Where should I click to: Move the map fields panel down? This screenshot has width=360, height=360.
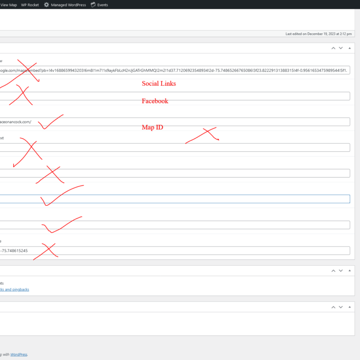341,48
